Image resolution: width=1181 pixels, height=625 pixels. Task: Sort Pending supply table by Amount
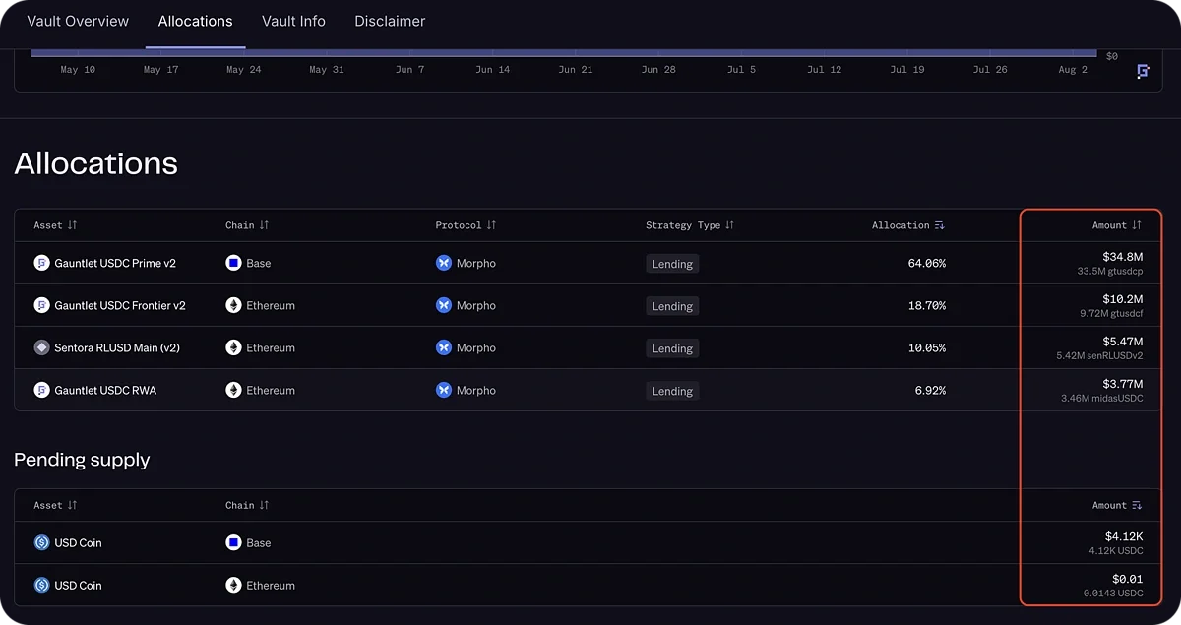[1117, 505]
